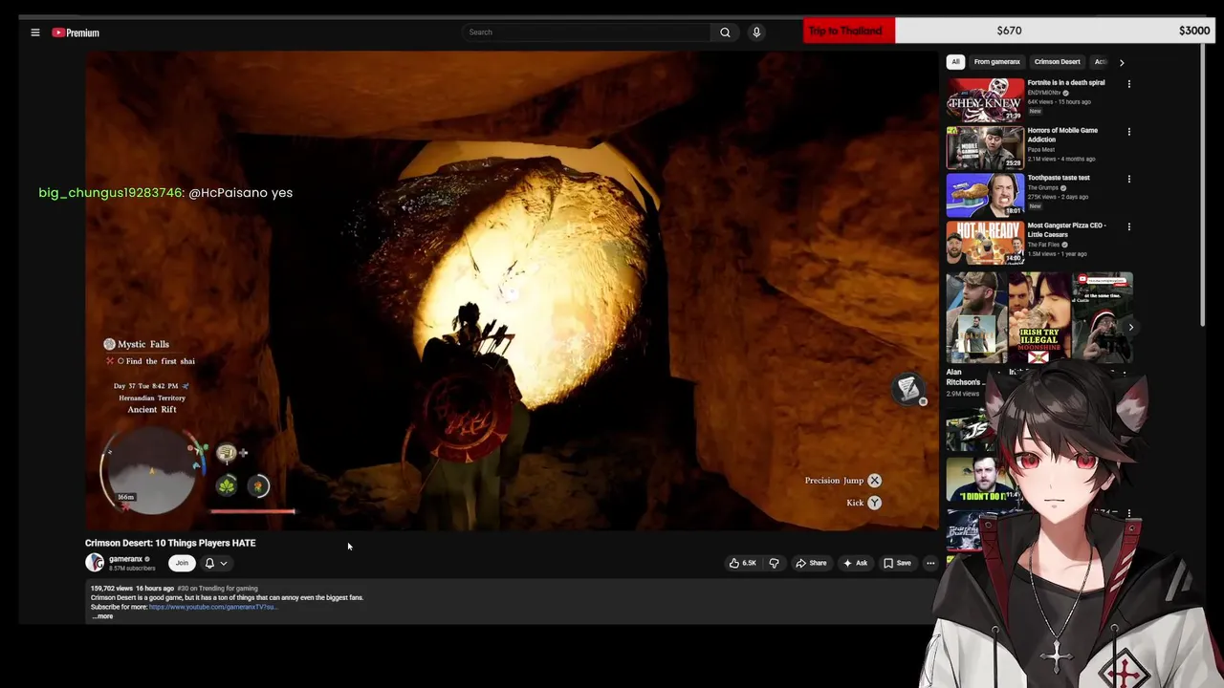
Task: Click the chat message from big_chungus19283746
Action: (165, 193)
